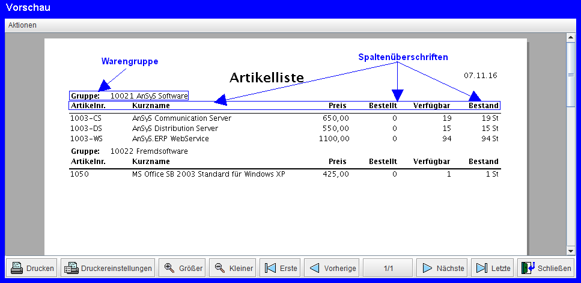The image size is (581, 283).
Task: Click the vertical scrollbar up arrow
Action: (571, 38)
